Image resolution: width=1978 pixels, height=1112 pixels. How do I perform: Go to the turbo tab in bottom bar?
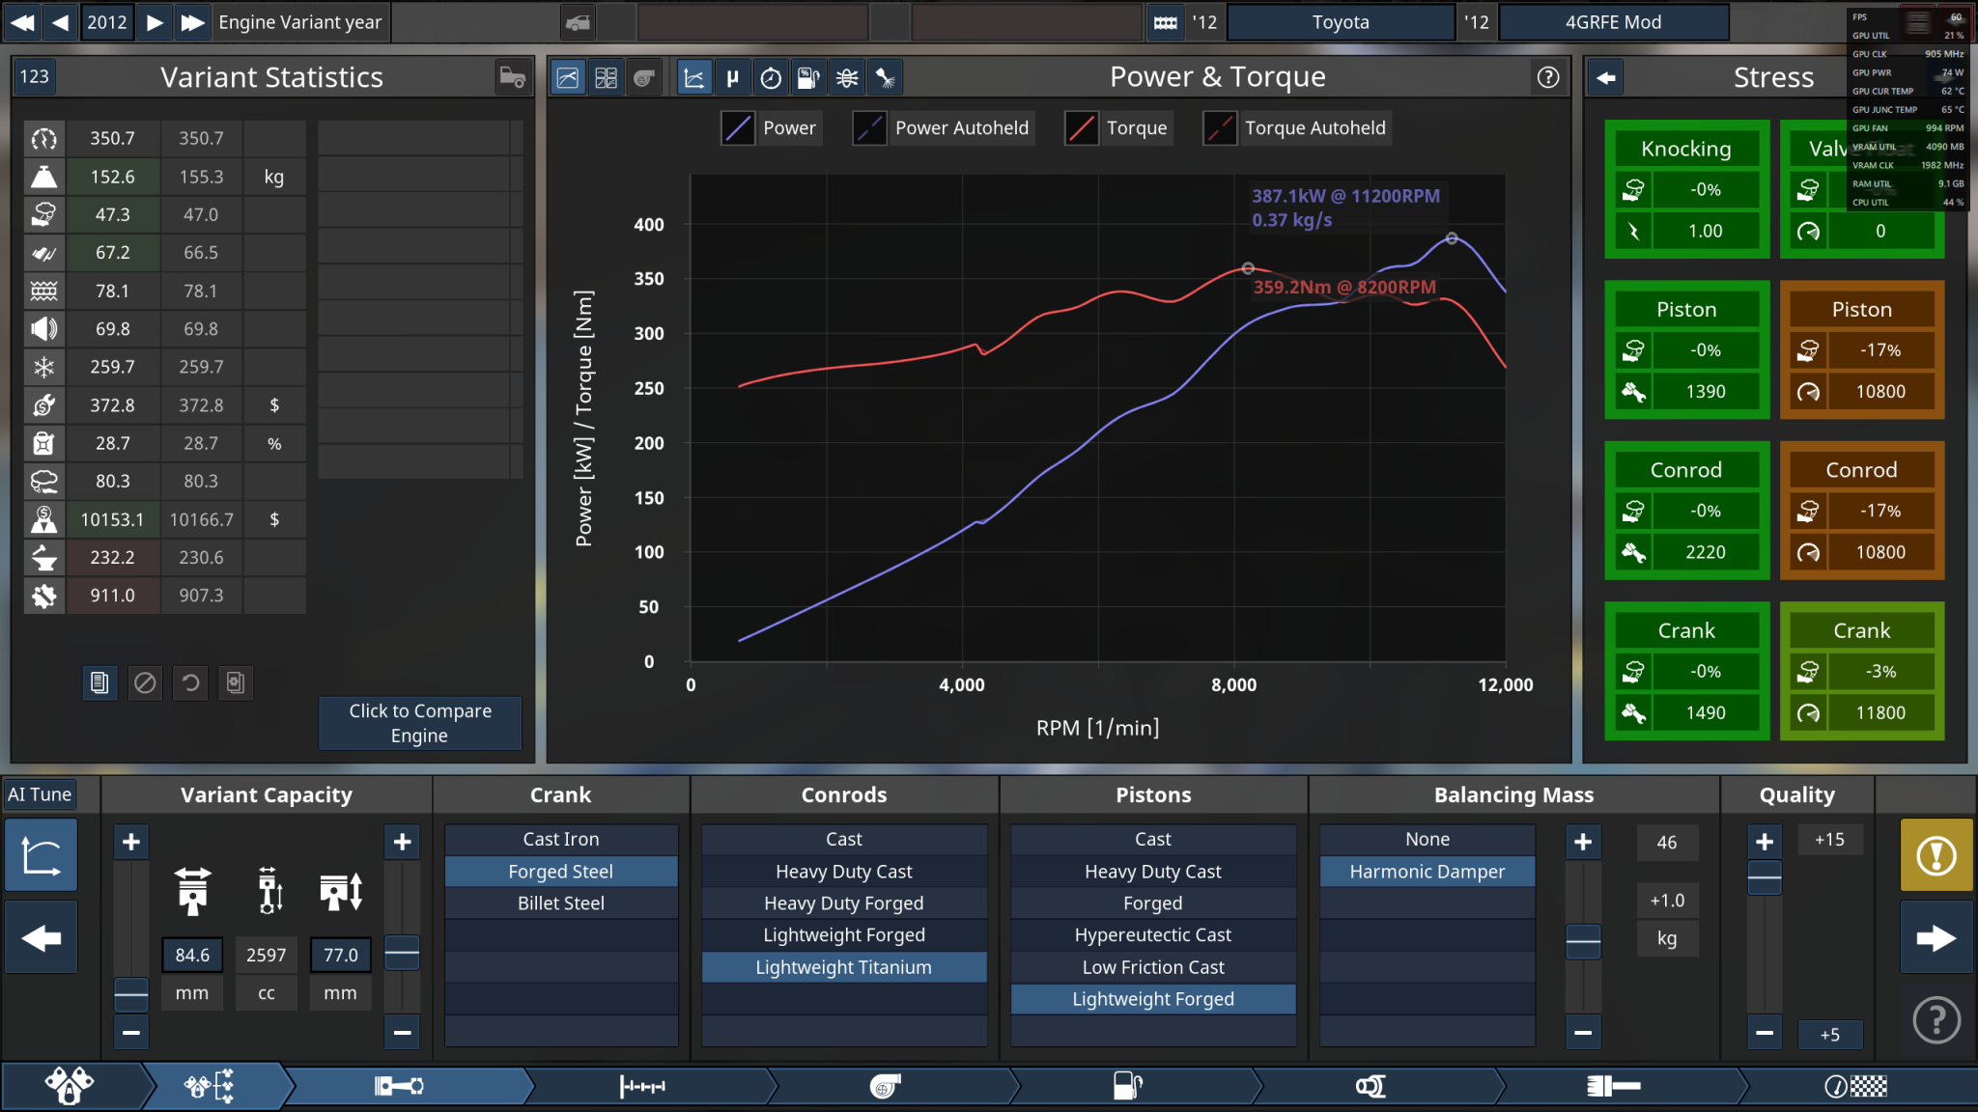(885, 1087)
